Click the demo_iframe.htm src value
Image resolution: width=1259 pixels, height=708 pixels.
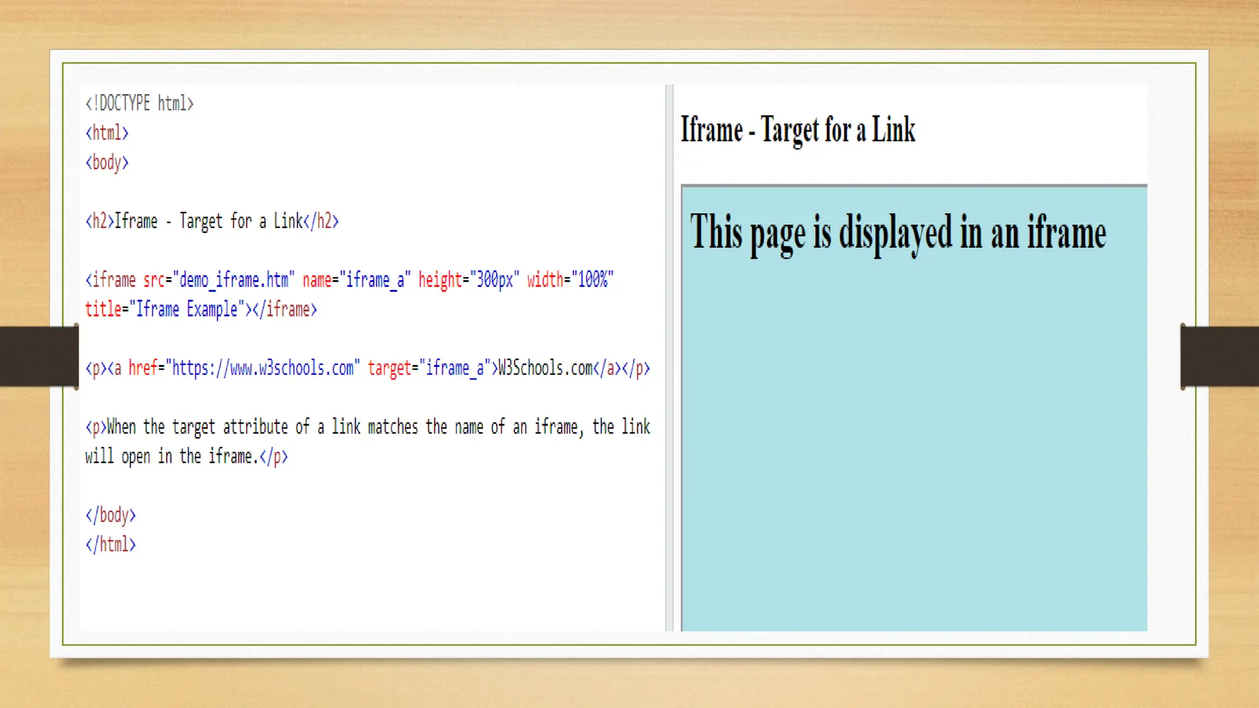click(x=234, y=280)
